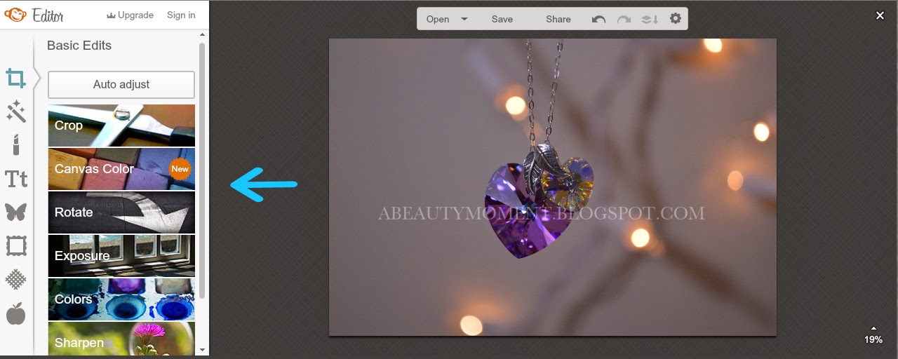Image resolution: width=898 pixels, height=359 pixels.
Task: Open the Themes apple tab
Action: pyautogui.click(x=16, y=313)
